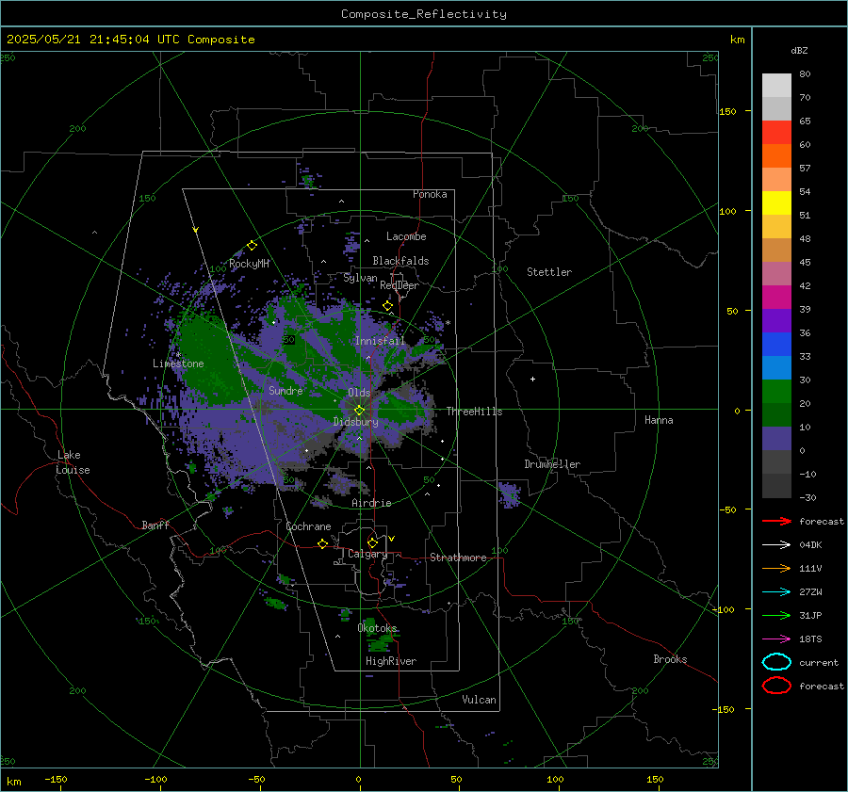Screen dimensions: 848x792
Task: Click the magenta 18TS arrow icon
Action: click(776, 639)
